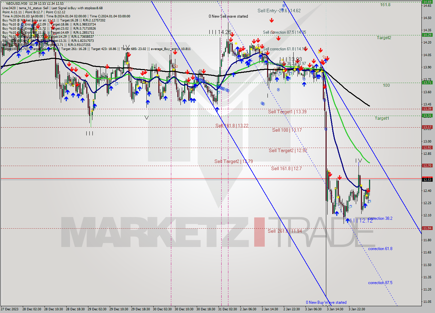Click the current price 12.53 tag on axis
The width and height of the screenshot is (435, 313).
(x=427, y=180)
